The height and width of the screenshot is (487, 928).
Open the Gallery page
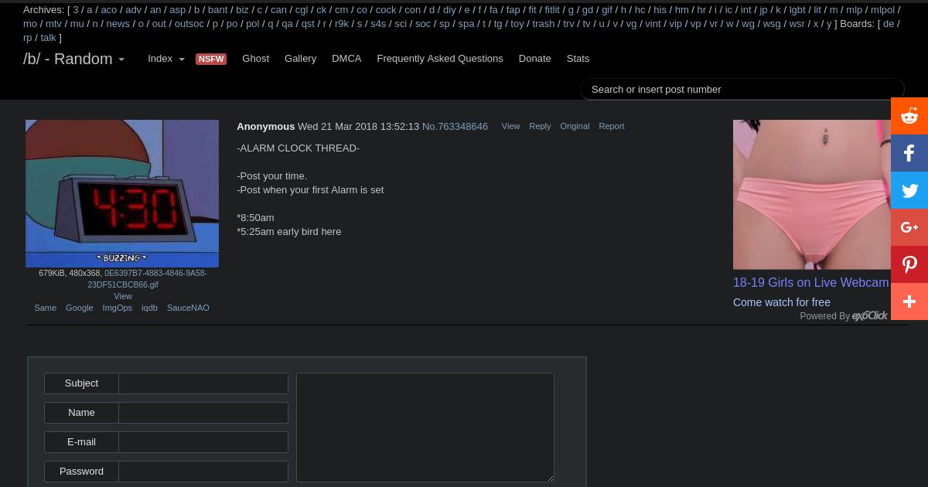coord(300,59)
